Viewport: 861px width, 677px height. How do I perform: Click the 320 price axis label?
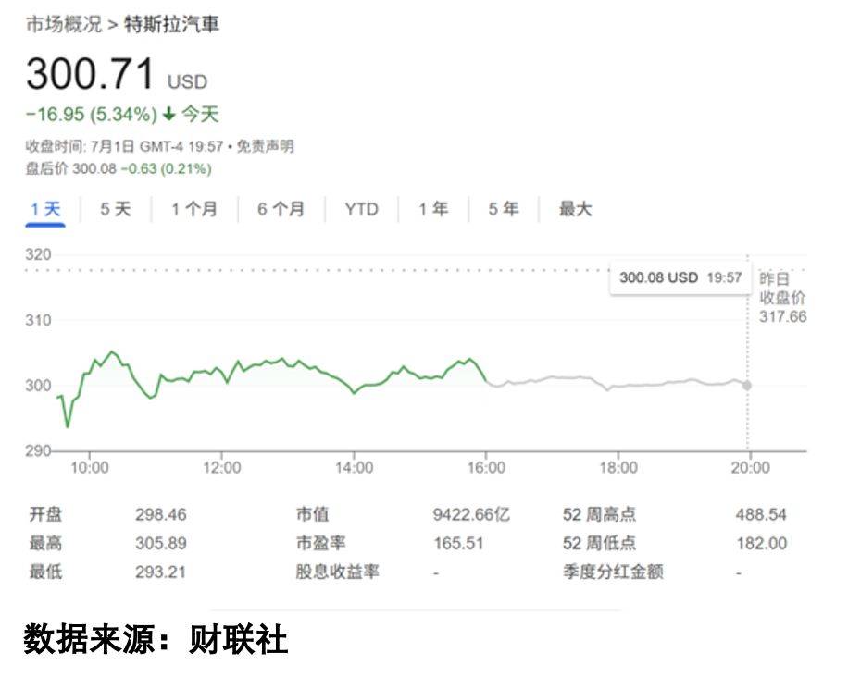[x=38, y=254]
